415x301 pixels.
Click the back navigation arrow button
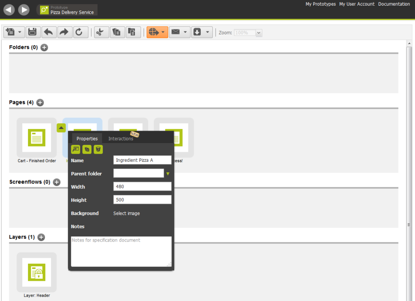tap(9, 10)
